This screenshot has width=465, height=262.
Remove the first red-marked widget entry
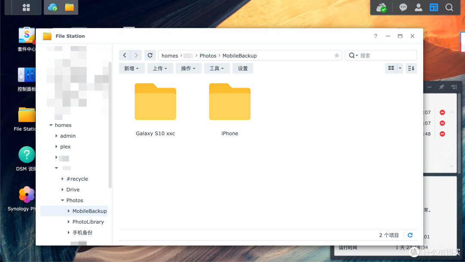click(442, 112)
